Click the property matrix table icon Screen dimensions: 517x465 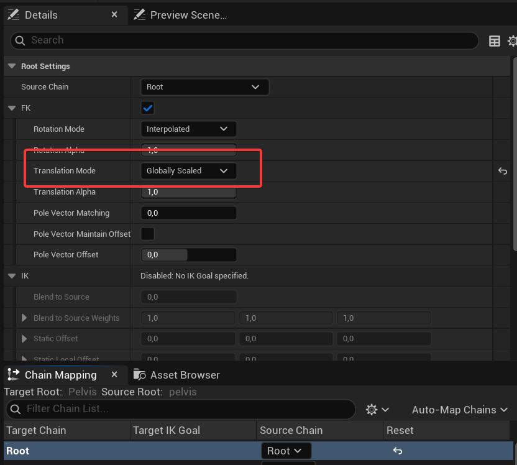coord(495,41)
